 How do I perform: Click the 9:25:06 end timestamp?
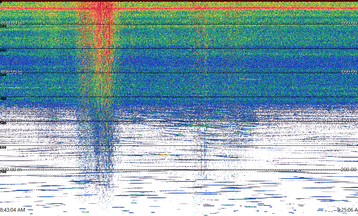point(347,210)
